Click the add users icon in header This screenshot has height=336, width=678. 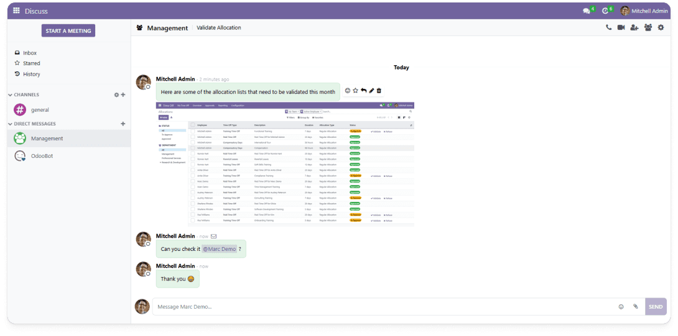[x=634, y=28]
